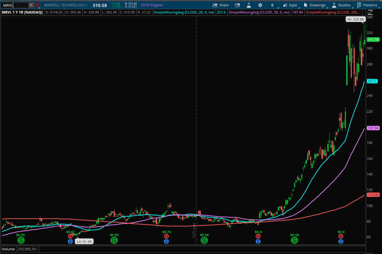Click the SimpleMovingAvg (CLOSE, 20, 0, no) label
Viewport: 382px width, 254px height.
pyautogui.click(x=184, y=12)
